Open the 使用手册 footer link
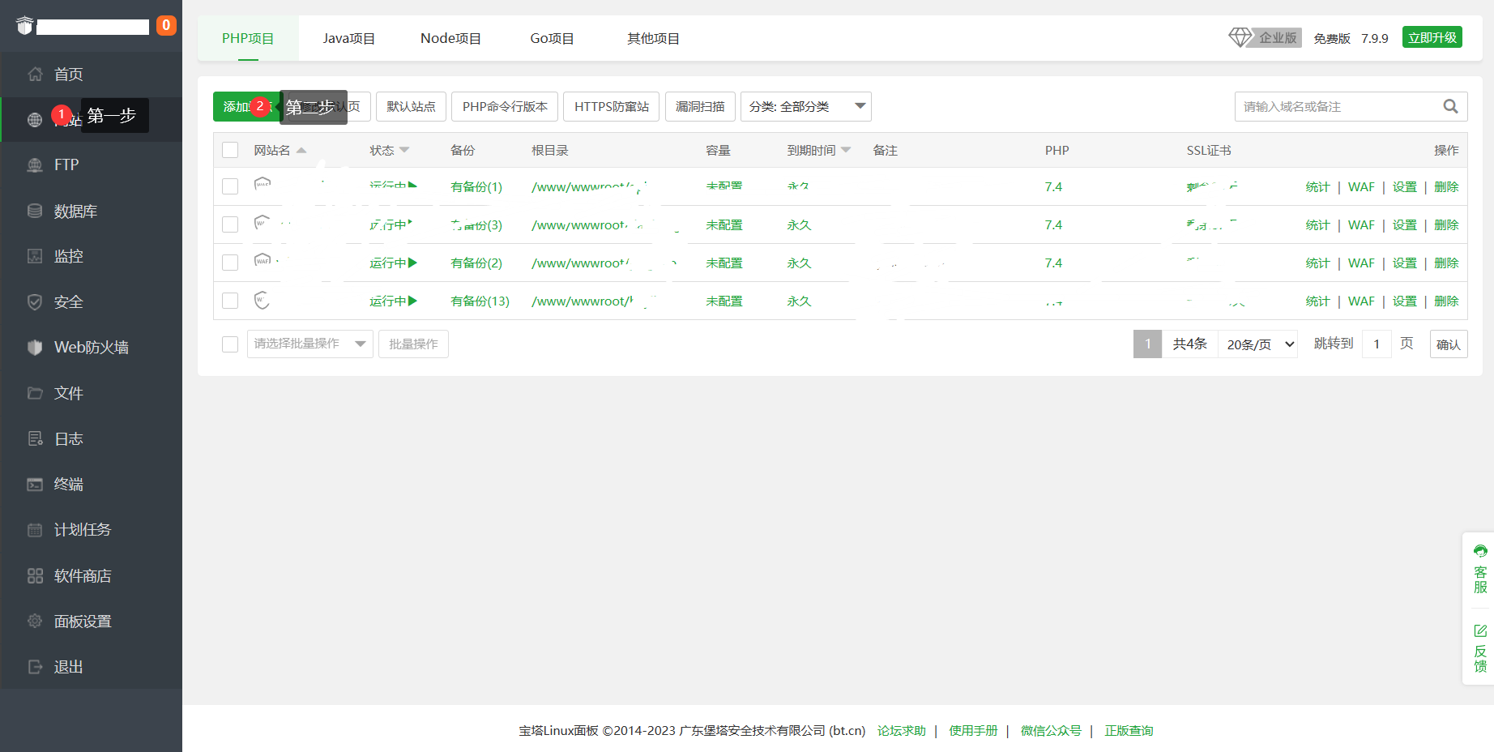This screenshot has width=1494, height=752. click(x=973, y=730)
